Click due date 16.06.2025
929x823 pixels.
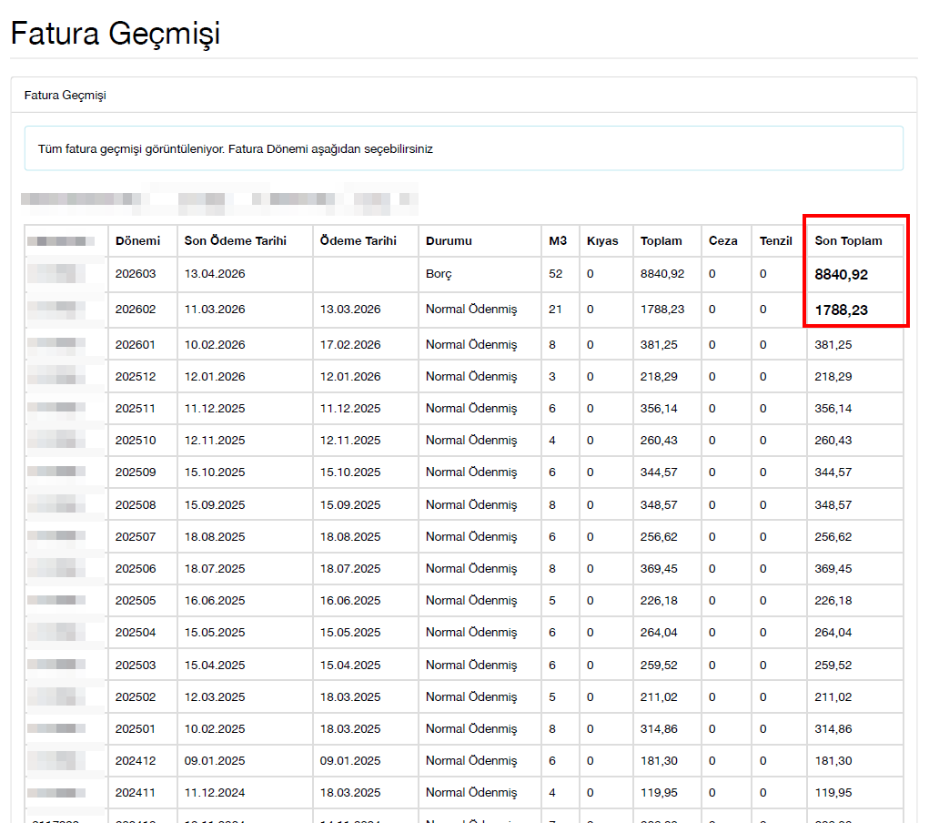point(215,601)
